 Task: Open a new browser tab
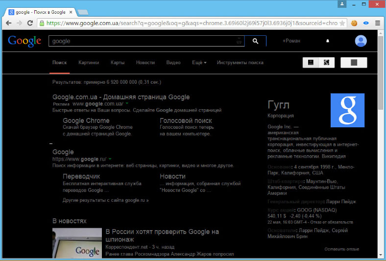pyautogui.click(x=83, y=12)
